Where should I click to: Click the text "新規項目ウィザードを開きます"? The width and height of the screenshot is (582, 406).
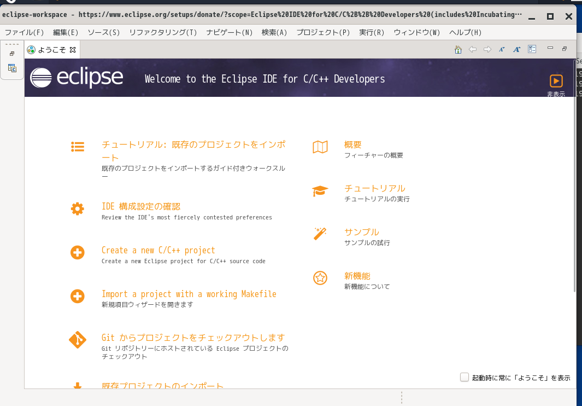click(148, 304)
